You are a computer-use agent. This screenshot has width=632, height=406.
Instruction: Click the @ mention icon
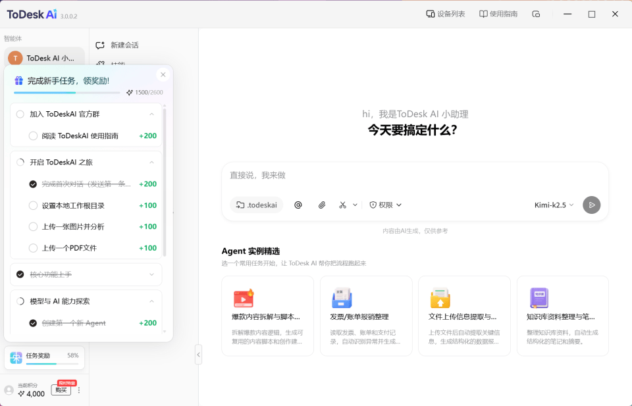(x=298, y=205)
